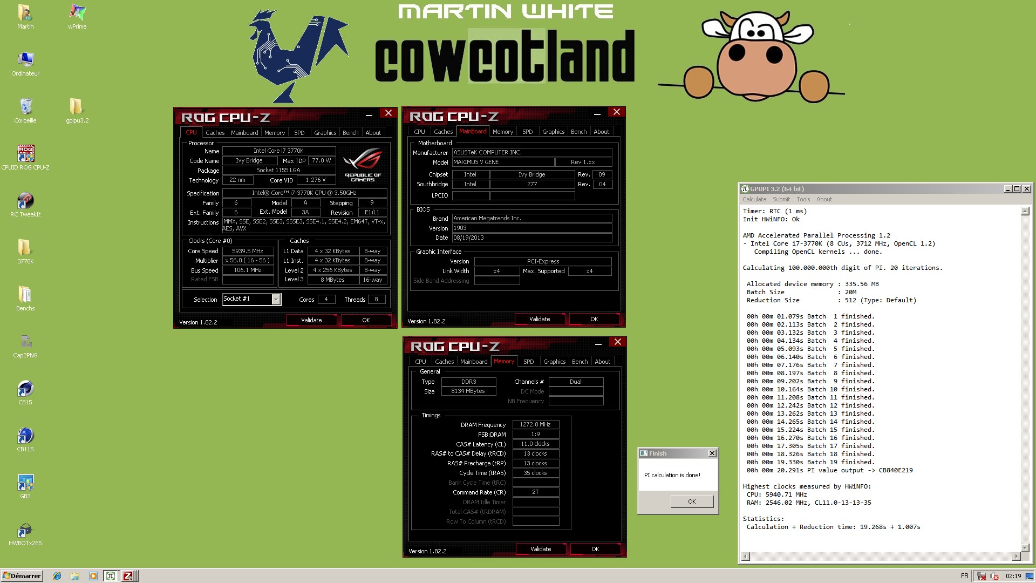Open the 3770K desktop folder
This screenshot has height=583, width=1036.
[25, 252]
